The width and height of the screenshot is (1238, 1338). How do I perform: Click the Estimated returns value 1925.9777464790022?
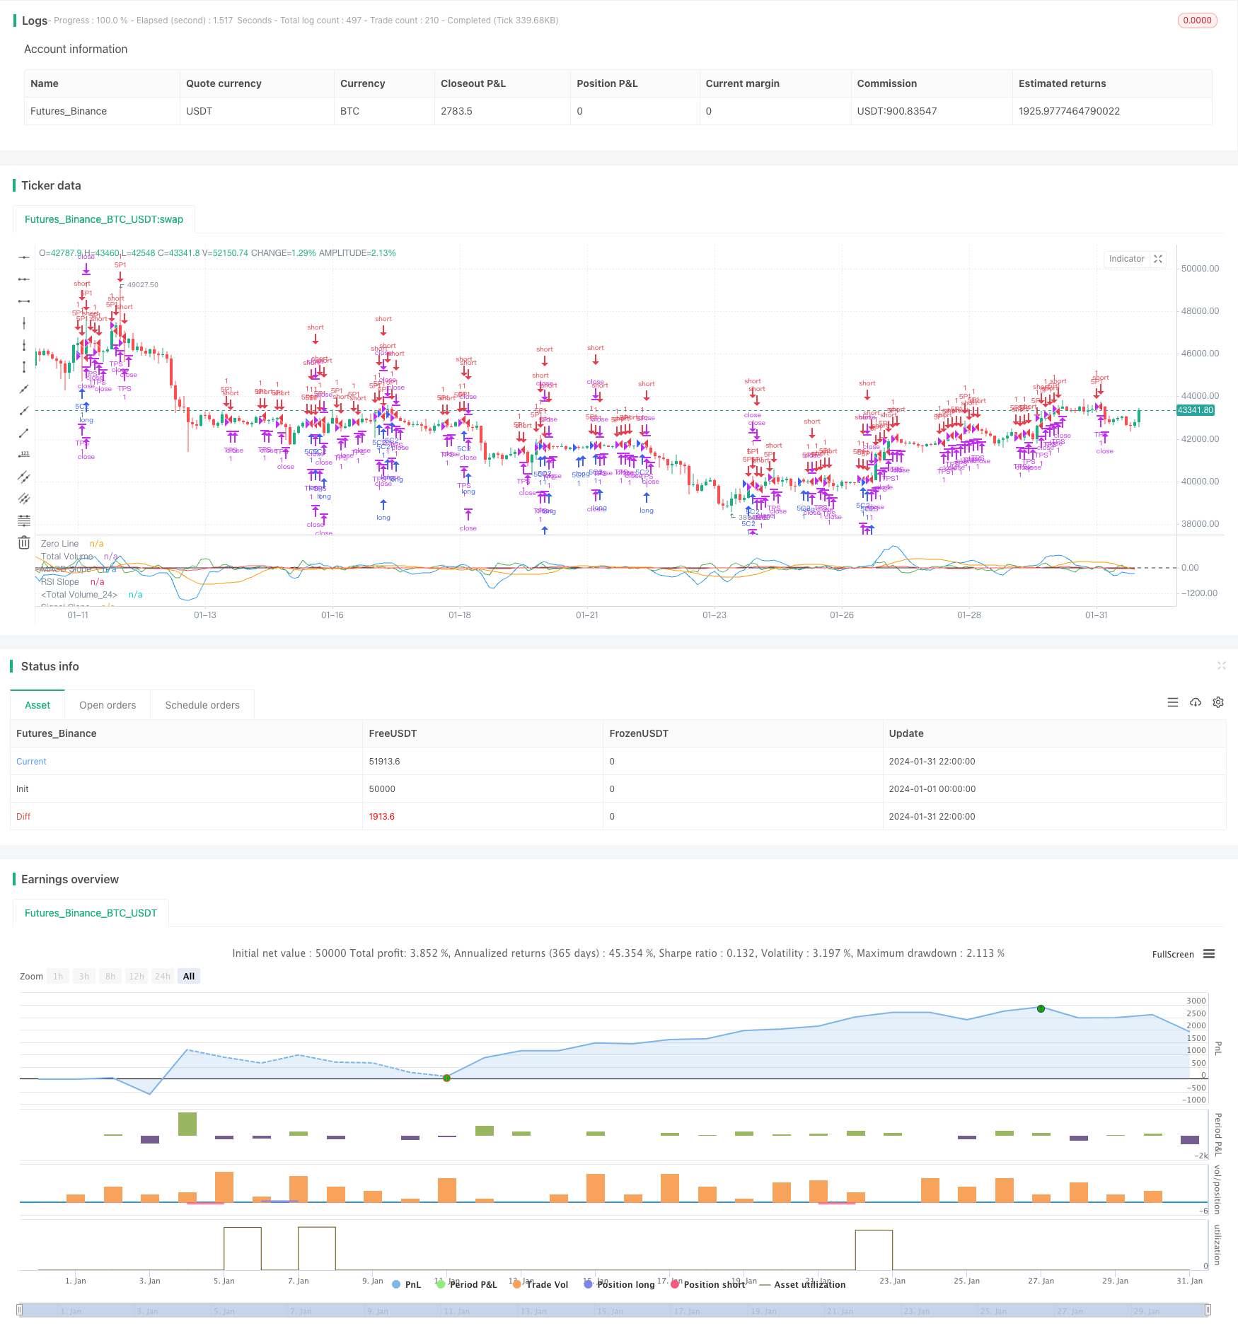pos(1069,111)
